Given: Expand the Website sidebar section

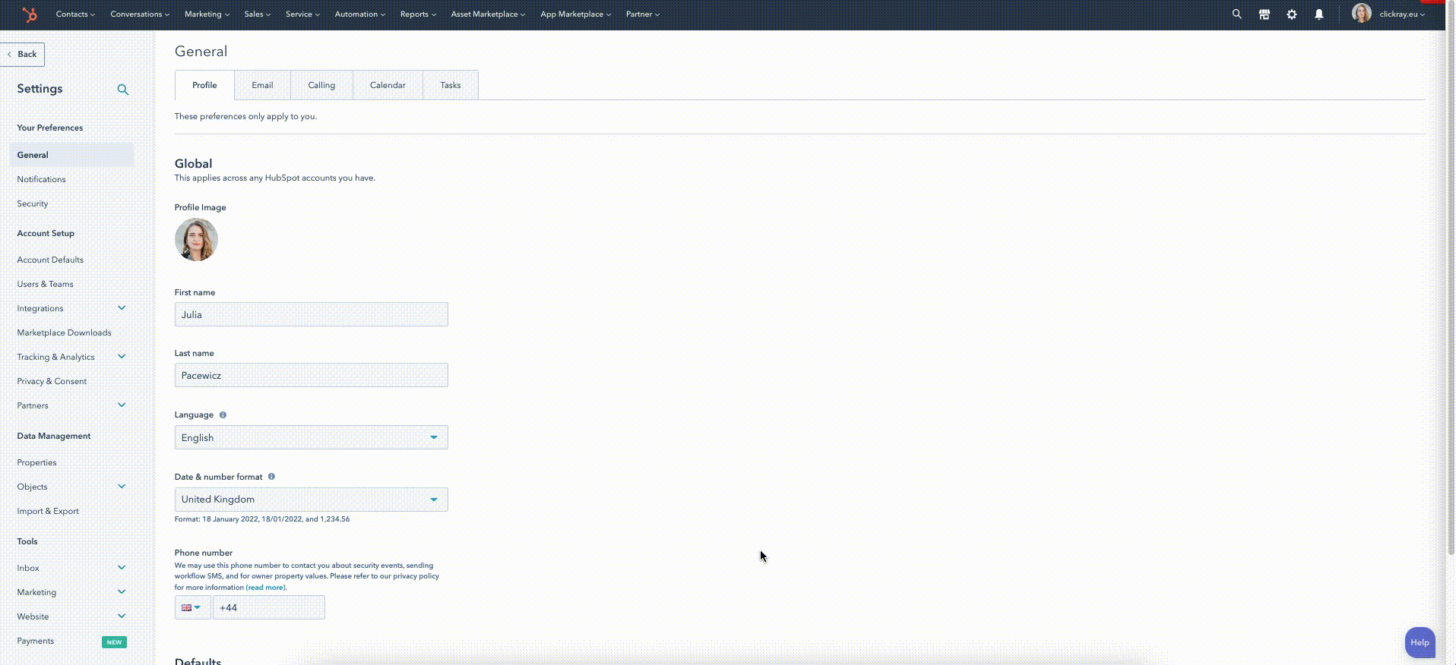Looking at the screenshot, I should (122, 616).
